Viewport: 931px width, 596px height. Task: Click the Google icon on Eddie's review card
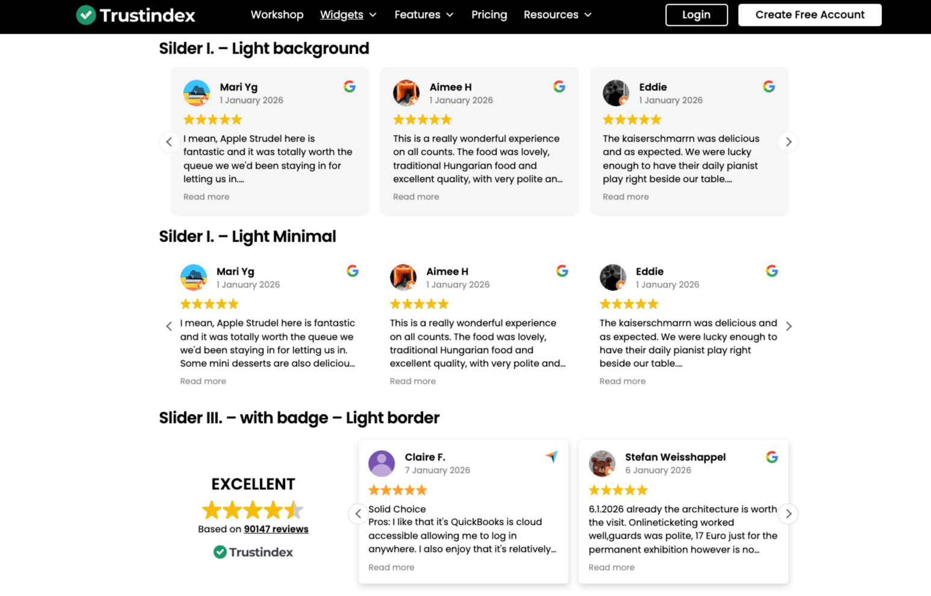click(x=769, y=86)
